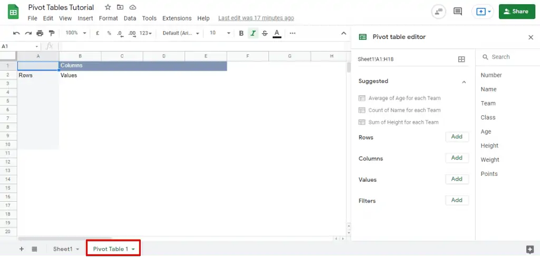Select the Name field
The height and width of the screenshot is (258, 540).
[x=488, y=89]
